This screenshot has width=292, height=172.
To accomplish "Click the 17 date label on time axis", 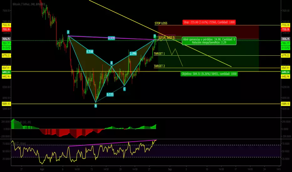I will 236,169.
